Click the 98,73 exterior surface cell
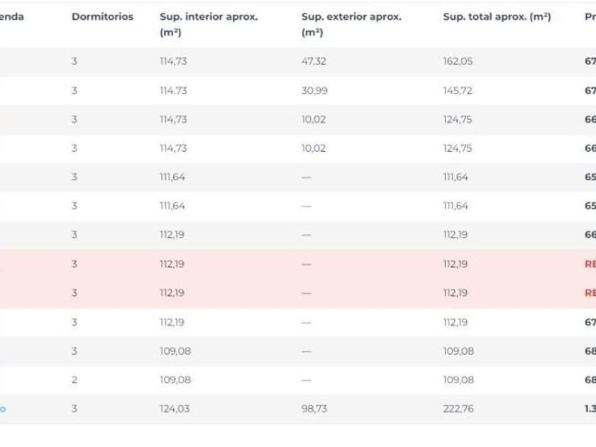This screenshot has width=596, height=447. click(x=314, y=409)
